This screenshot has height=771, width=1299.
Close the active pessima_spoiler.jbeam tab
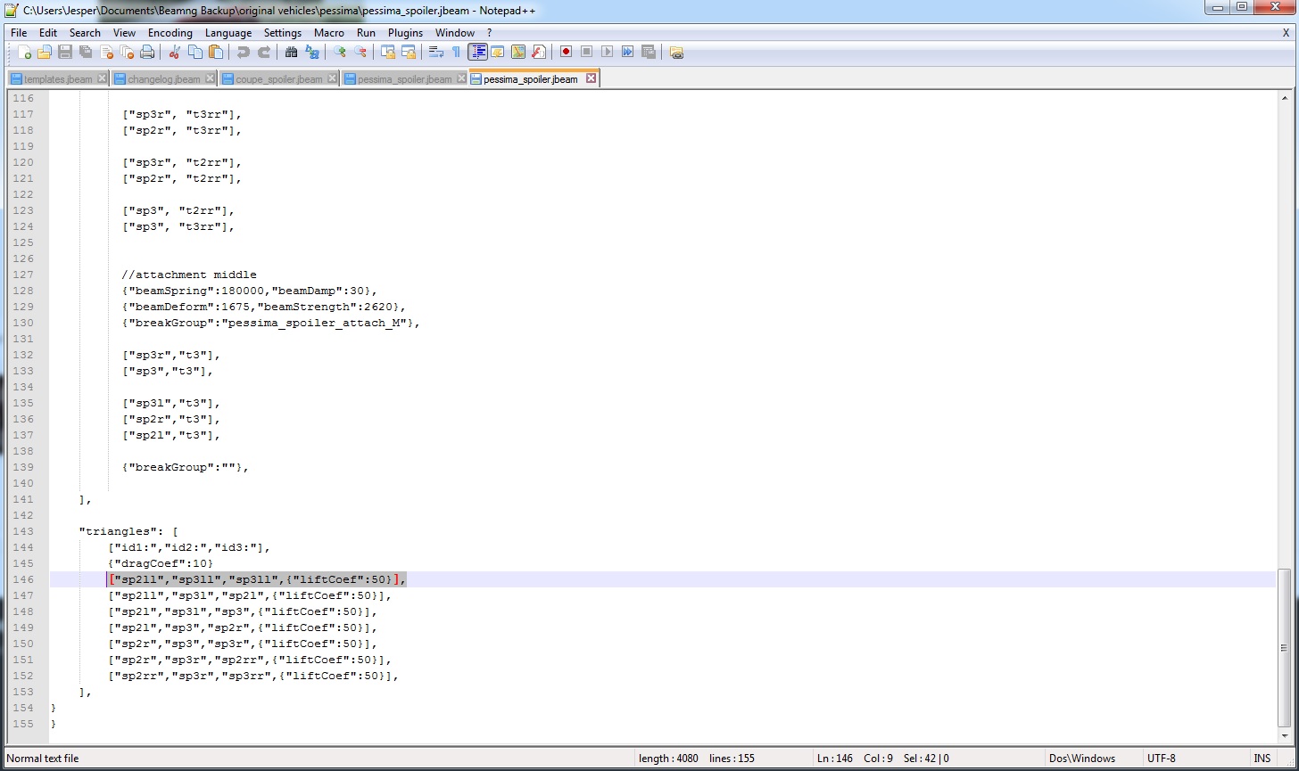(591, 78)
